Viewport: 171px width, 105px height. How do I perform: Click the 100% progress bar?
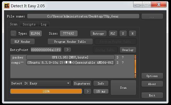pos(46,91)
